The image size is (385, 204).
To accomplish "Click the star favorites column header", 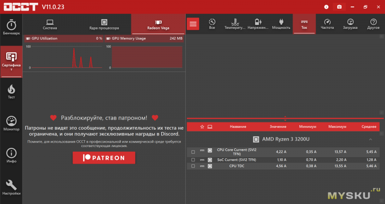I will click(202, 127).
